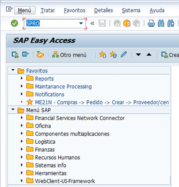Click the Oficina folder icon
Screen dimensions: 179x187
30,125
